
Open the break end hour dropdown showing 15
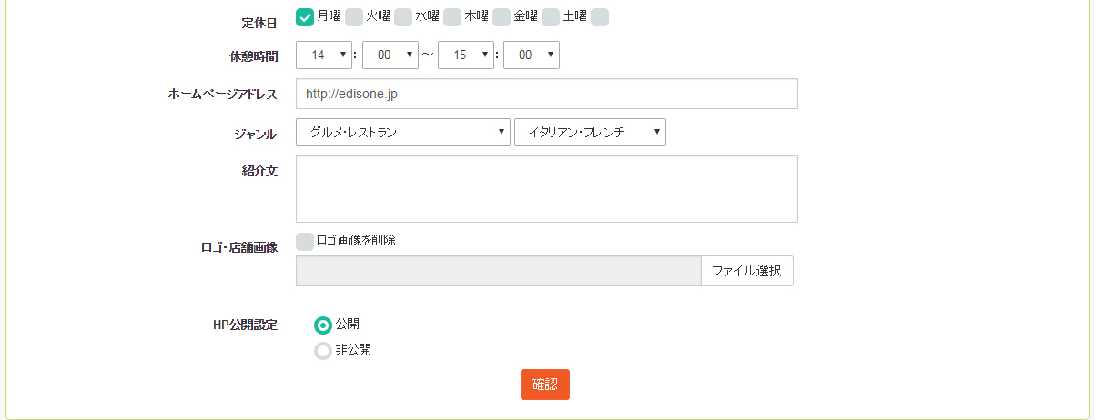pos(466,55)
